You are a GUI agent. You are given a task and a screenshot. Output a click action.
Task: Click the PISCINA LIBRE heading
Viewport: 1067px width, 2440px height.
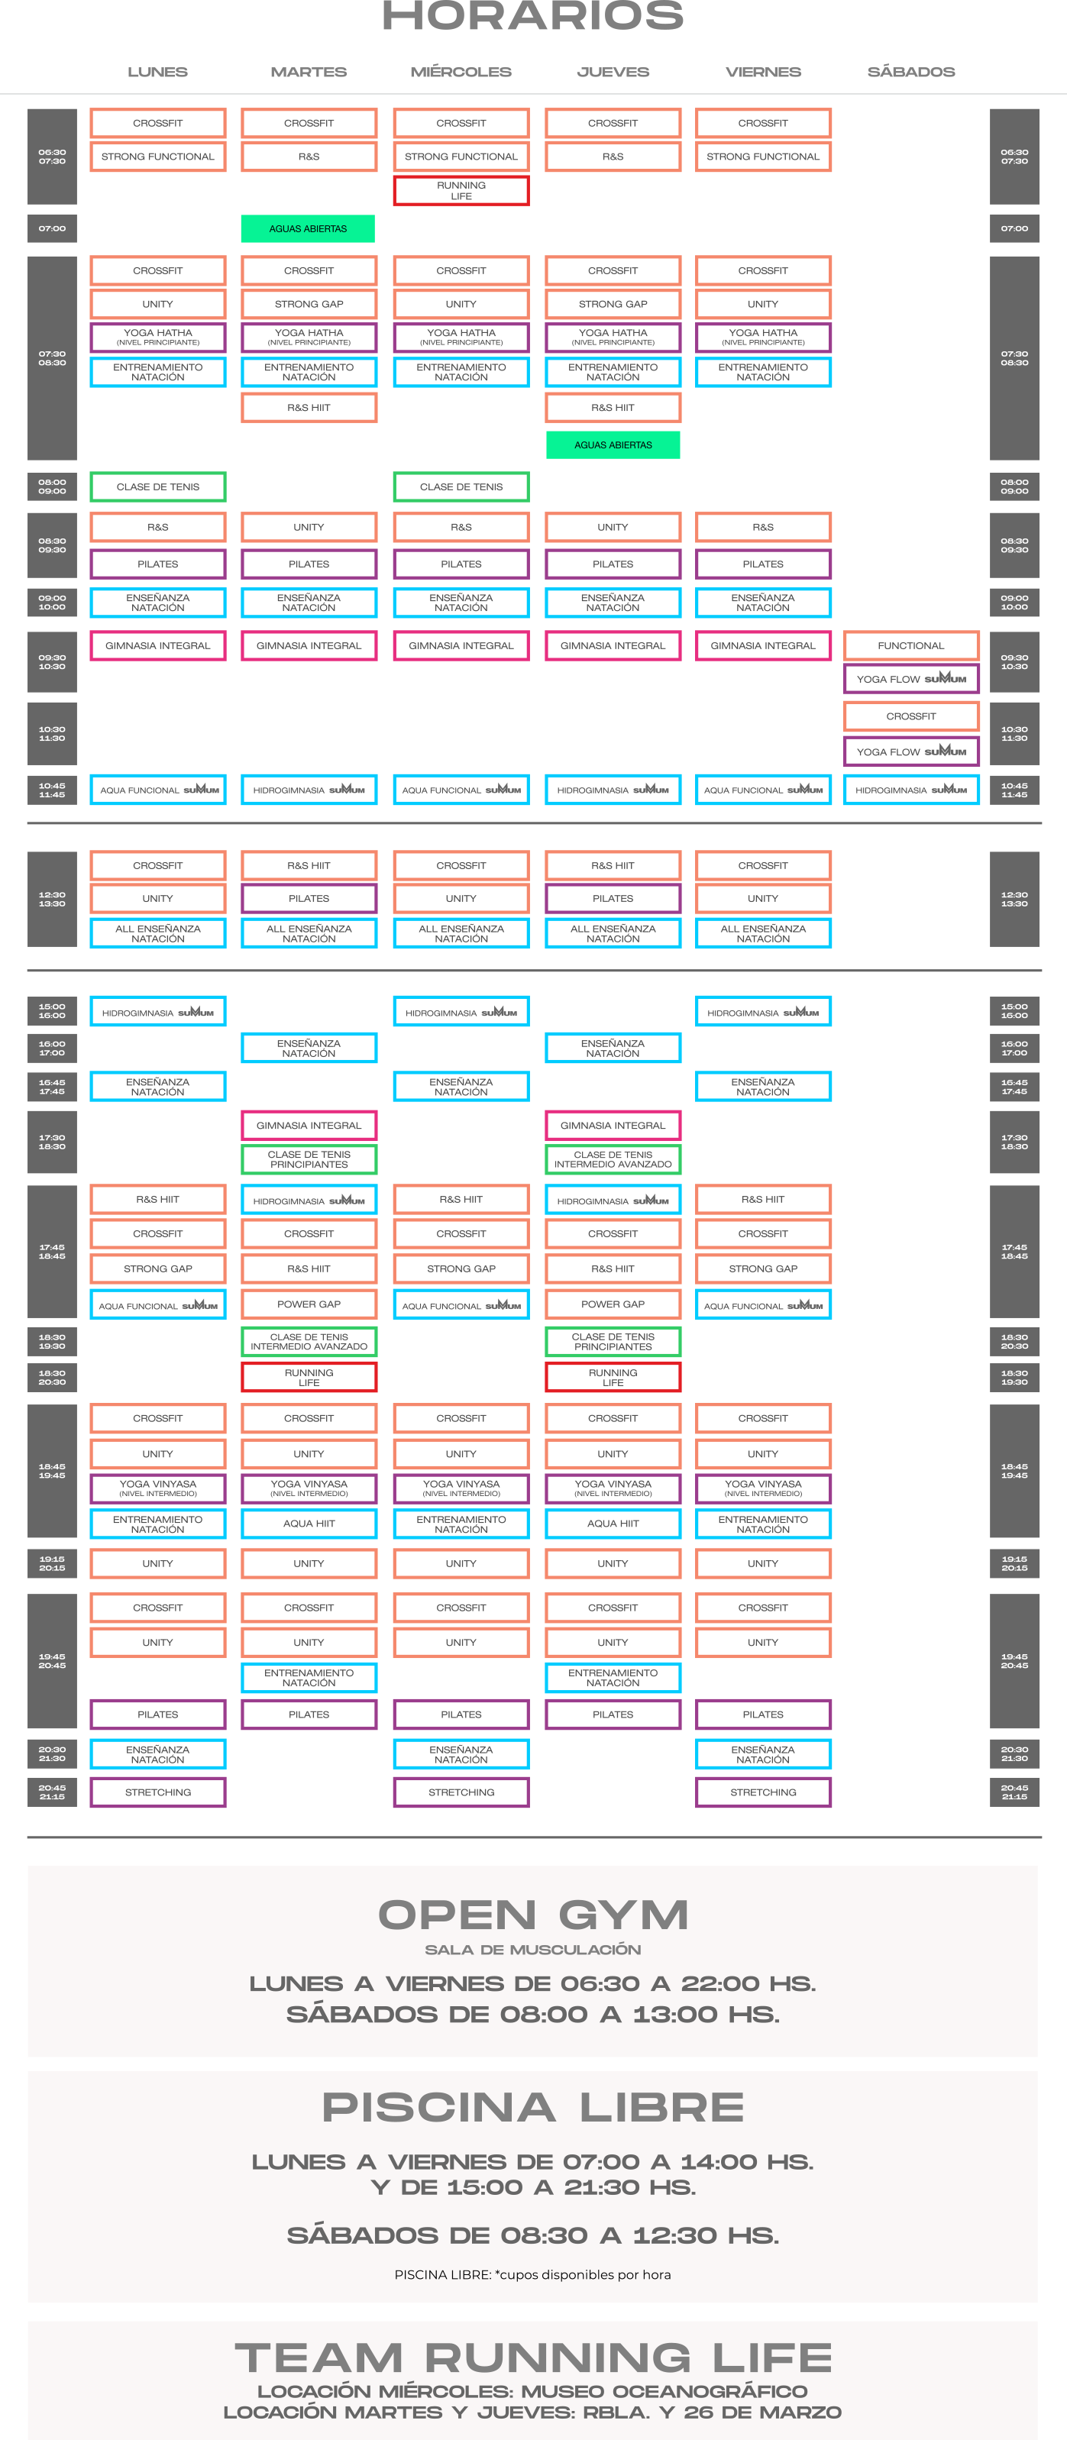pos(532,2106)
